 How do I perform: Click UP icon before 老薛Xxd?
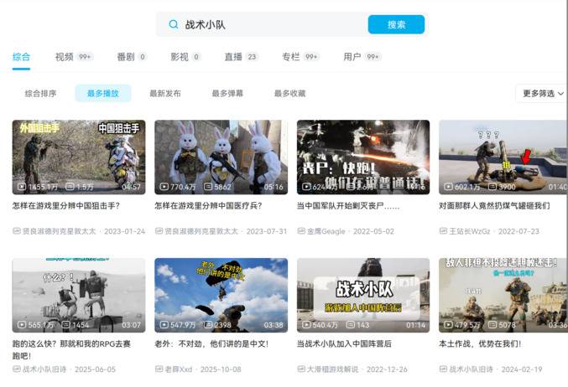click(159, 369)
